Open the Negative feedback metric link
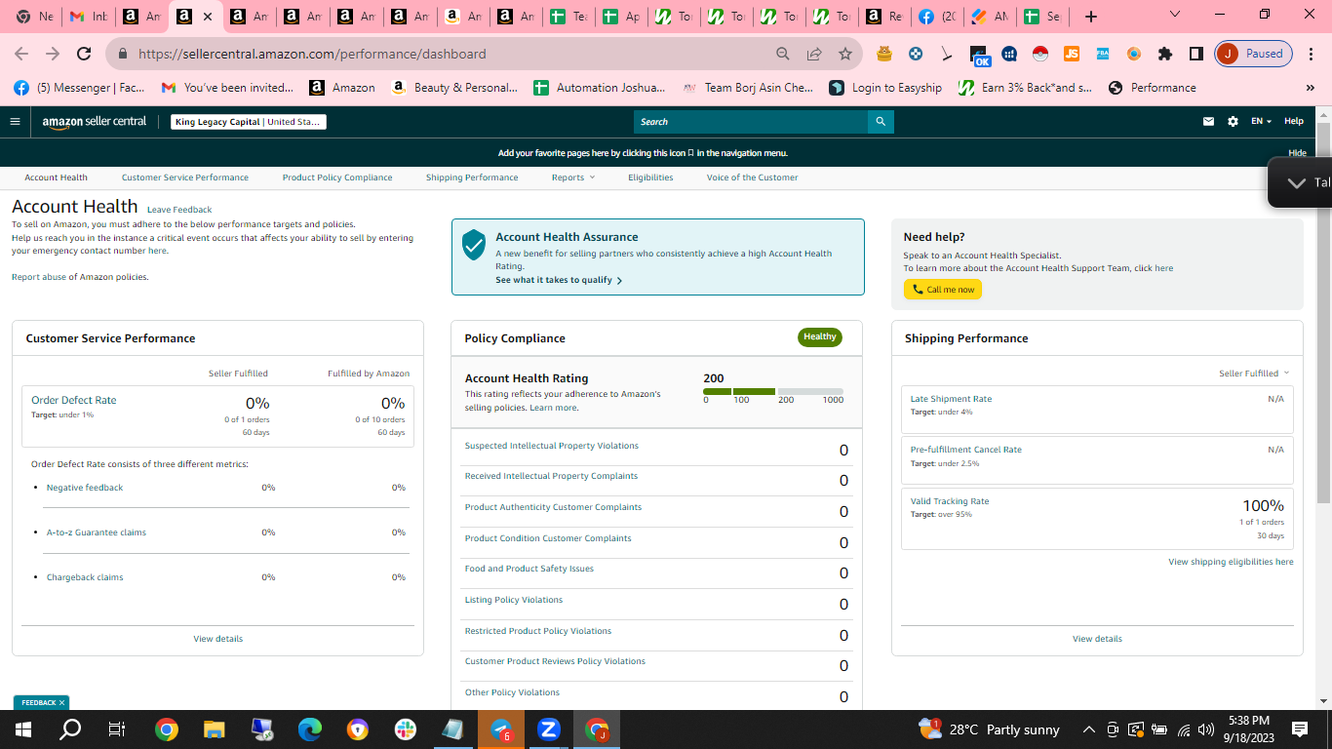 [85, 488]
